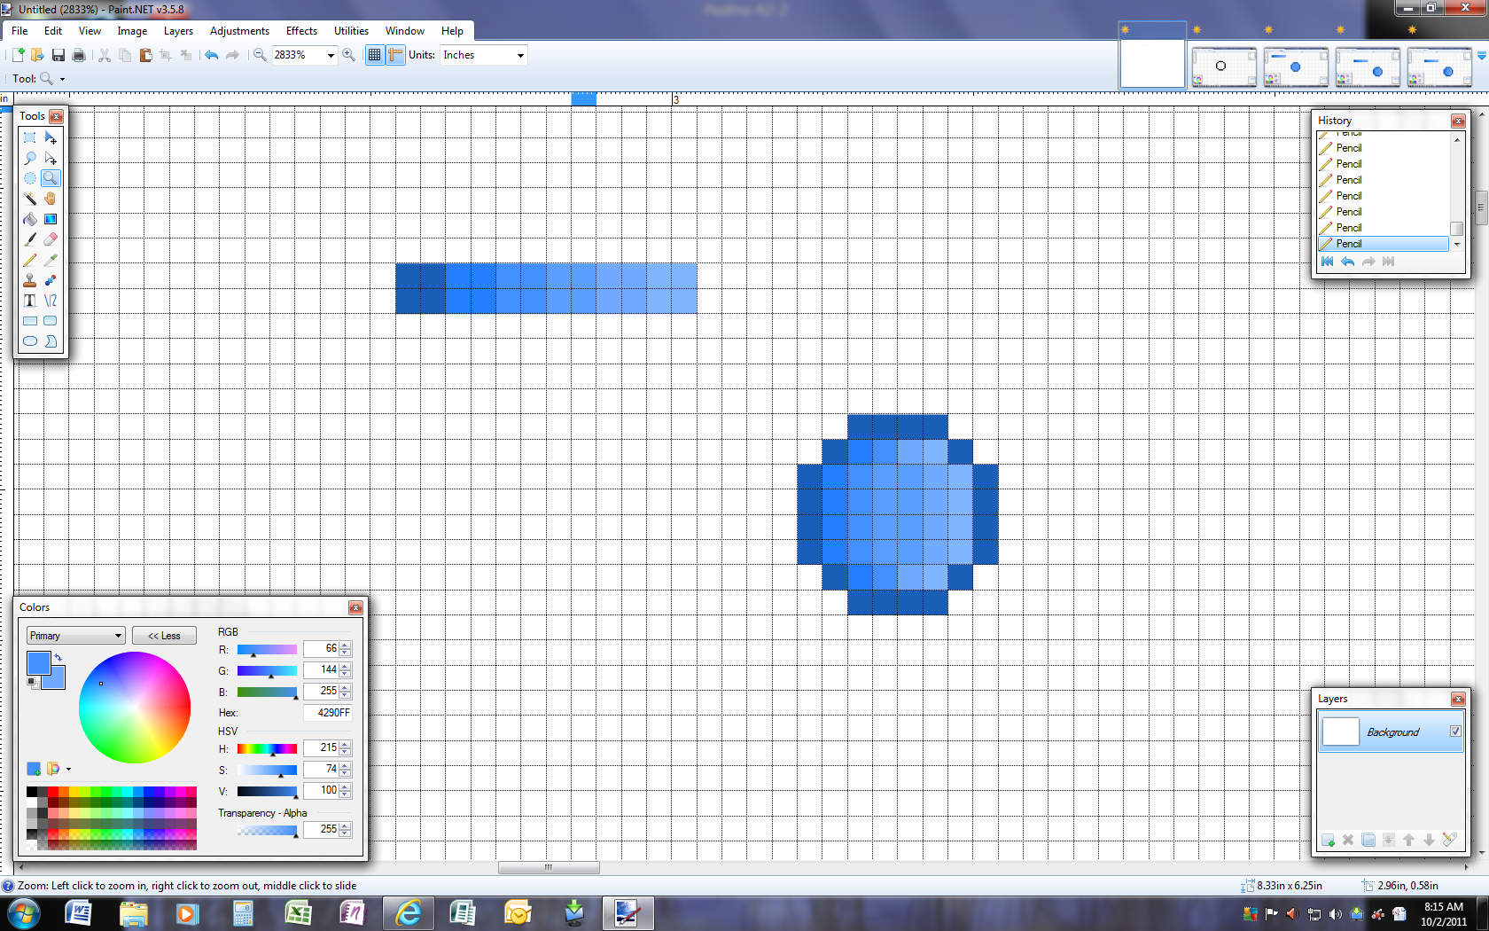Open the Primary color selector dropdown
1489x931 pixels.
click(x=75, y=636)
